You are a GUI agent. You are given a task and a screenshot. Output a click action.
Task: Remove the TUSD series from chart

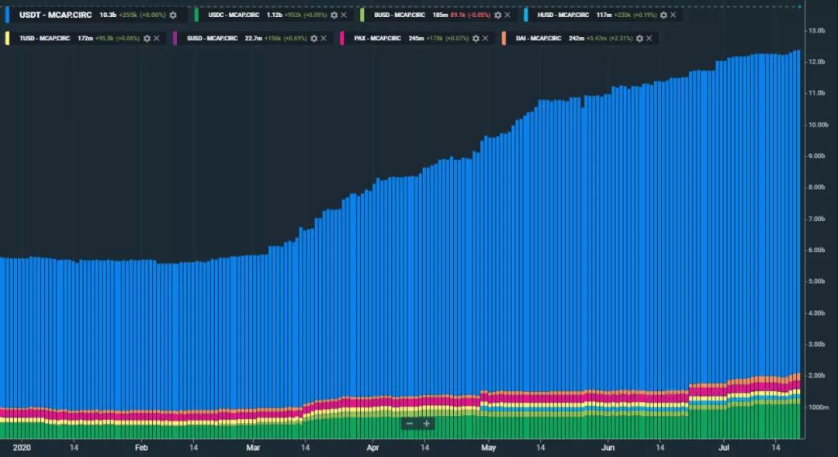point(157,38)
